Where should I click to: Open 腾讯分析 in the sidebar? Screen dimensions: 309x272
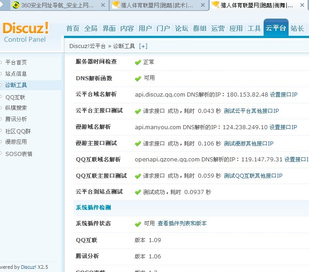[16, 119]
